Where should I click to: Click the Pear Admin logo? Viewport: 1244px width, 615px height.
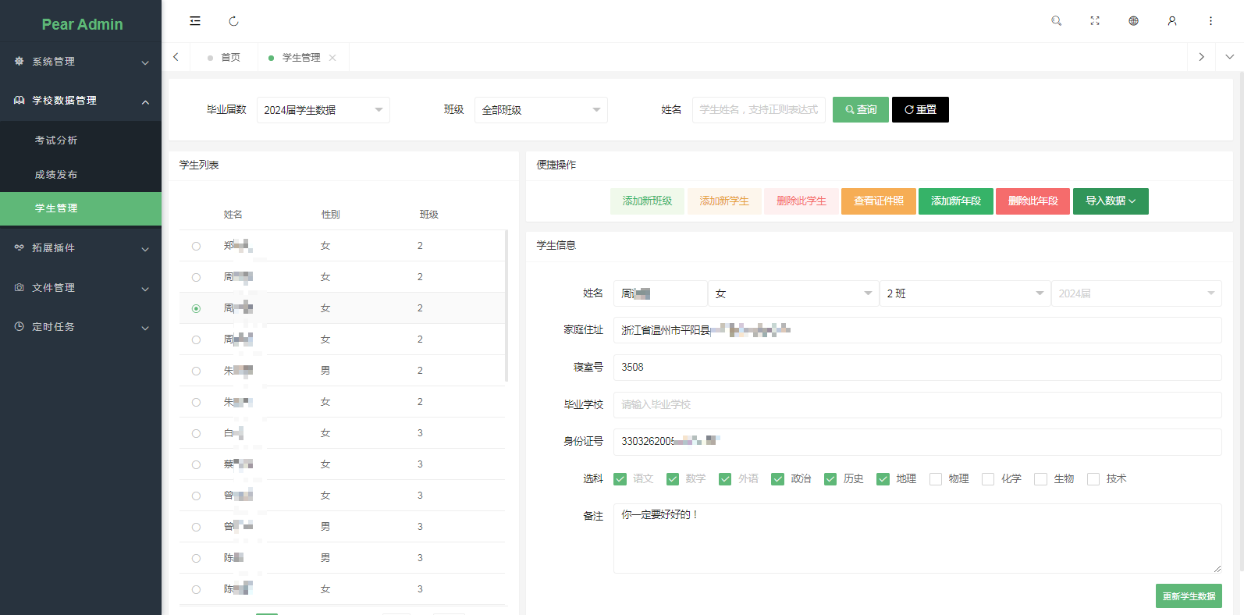tap(82, 24)
